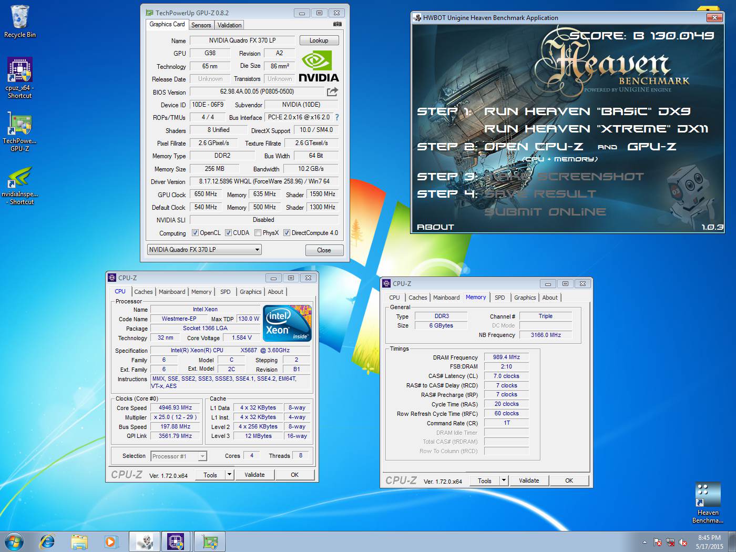The width and height of the screenshot is (736, 552).
Task: Show hidden system tray icons arrow
Action: 645,542
